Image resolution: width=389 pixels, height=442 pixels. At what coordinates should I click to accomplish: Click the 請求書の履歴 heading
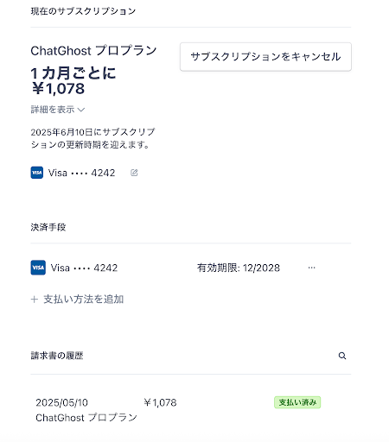(57, 356)
